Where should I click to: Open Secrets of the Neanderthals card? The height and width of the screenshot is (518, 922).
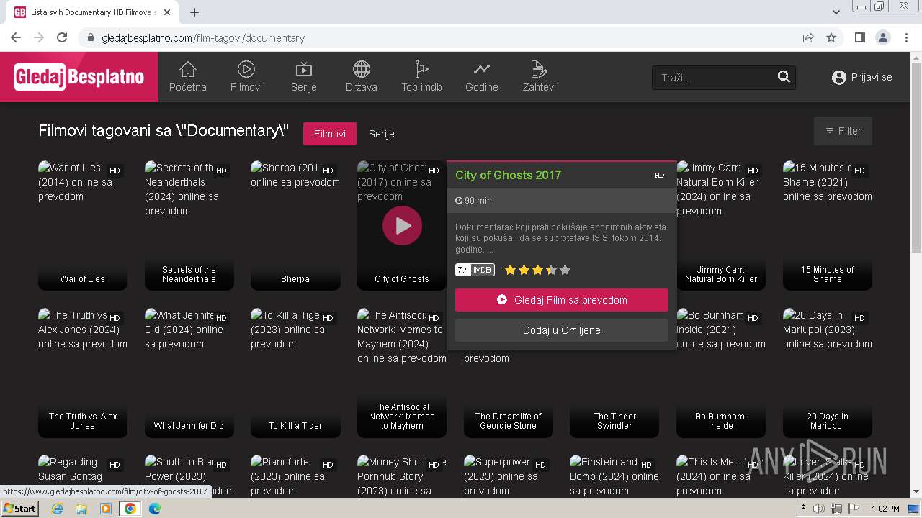189,225
